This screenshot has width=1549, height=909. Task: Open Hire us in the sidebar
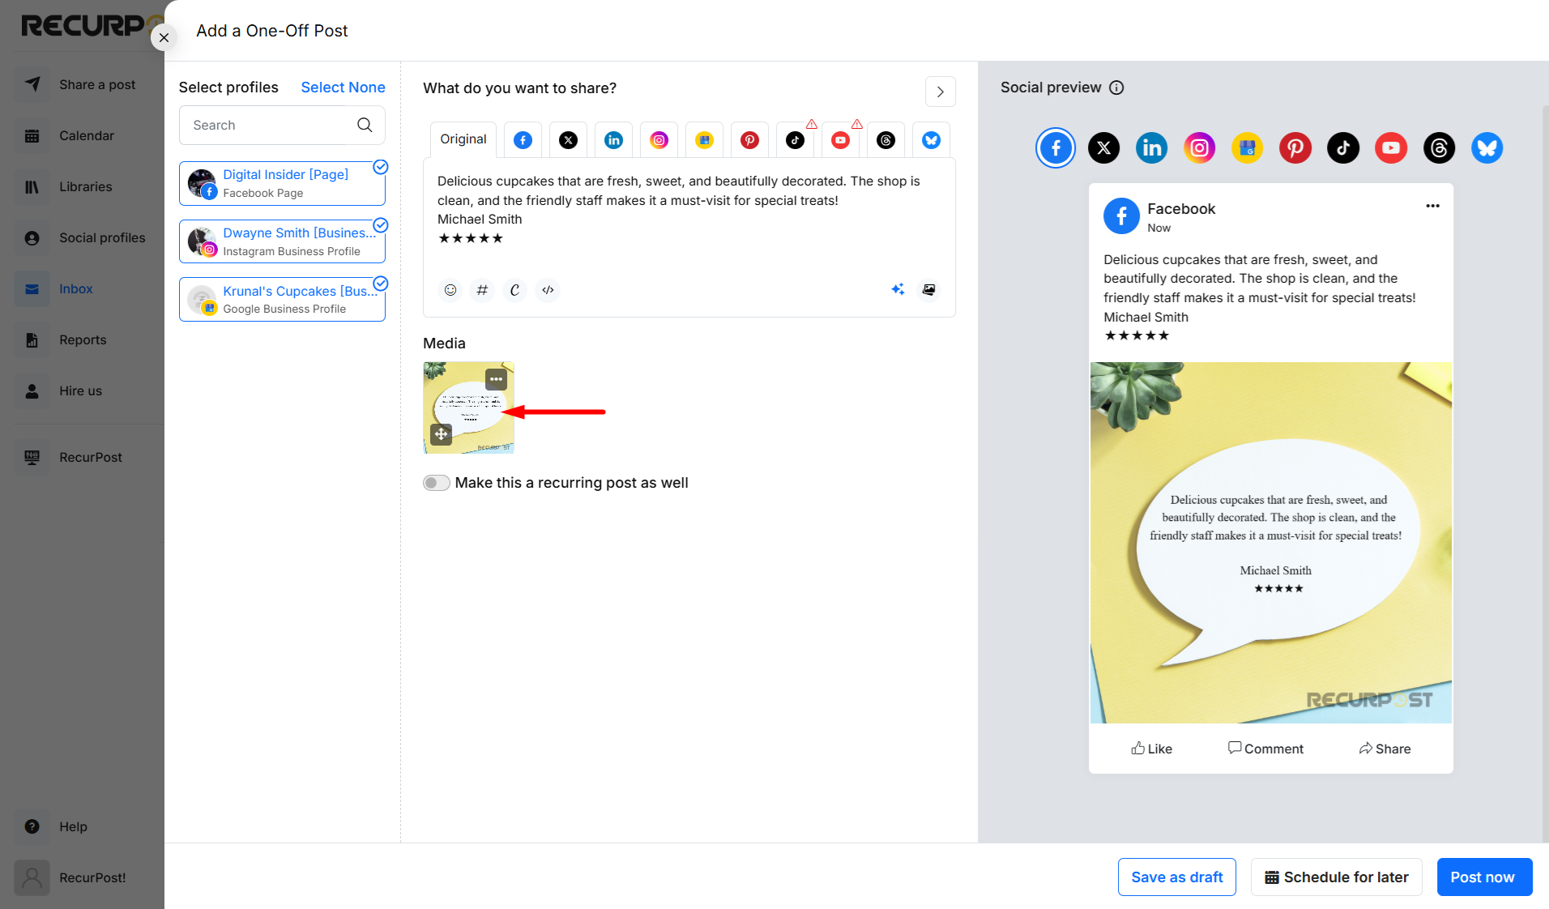(x=82, y=390)
